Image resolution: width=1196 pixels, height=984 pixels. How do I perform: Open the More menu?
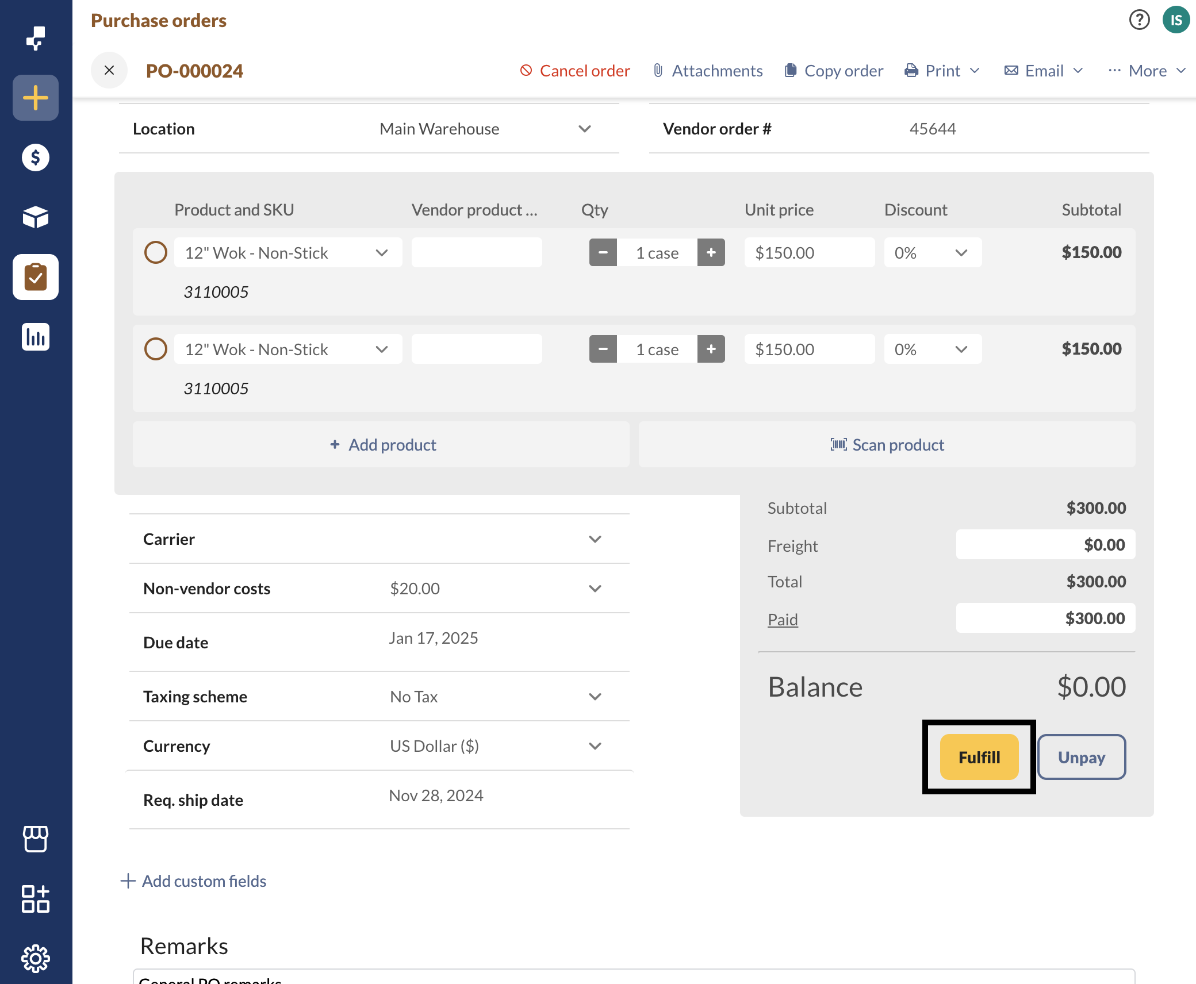(1148, 71)
